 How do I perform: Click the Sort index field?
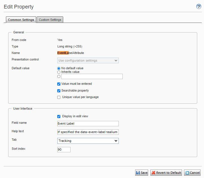64,149
